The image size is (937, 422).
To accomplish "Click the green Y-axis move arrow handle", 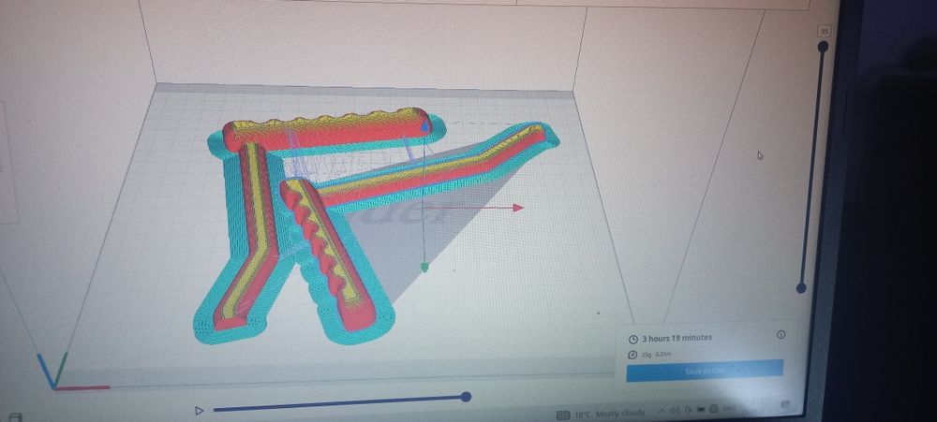I will tap(424, 267).
